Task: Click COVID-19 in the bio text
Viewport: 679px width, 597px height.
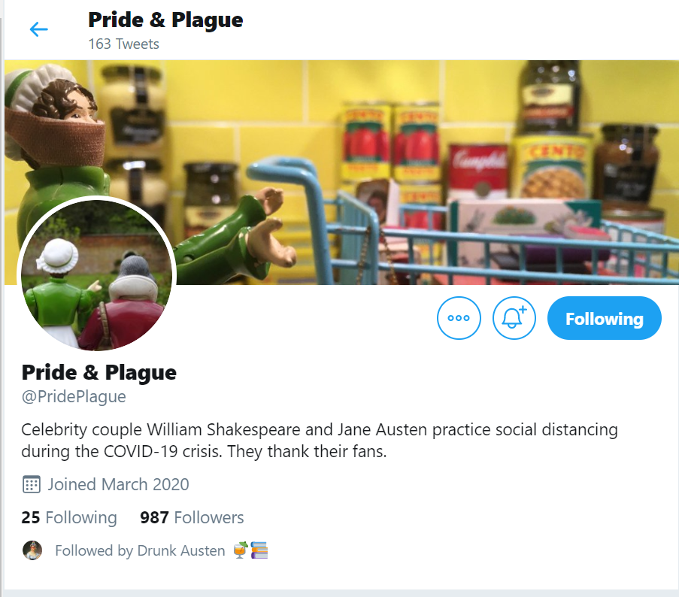Action: tap(141, 451)
